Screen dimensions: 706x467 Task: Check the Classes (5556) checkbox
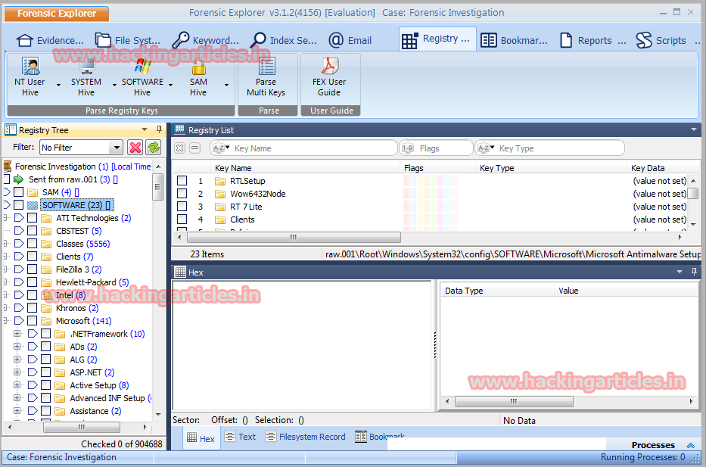point(32,244)
